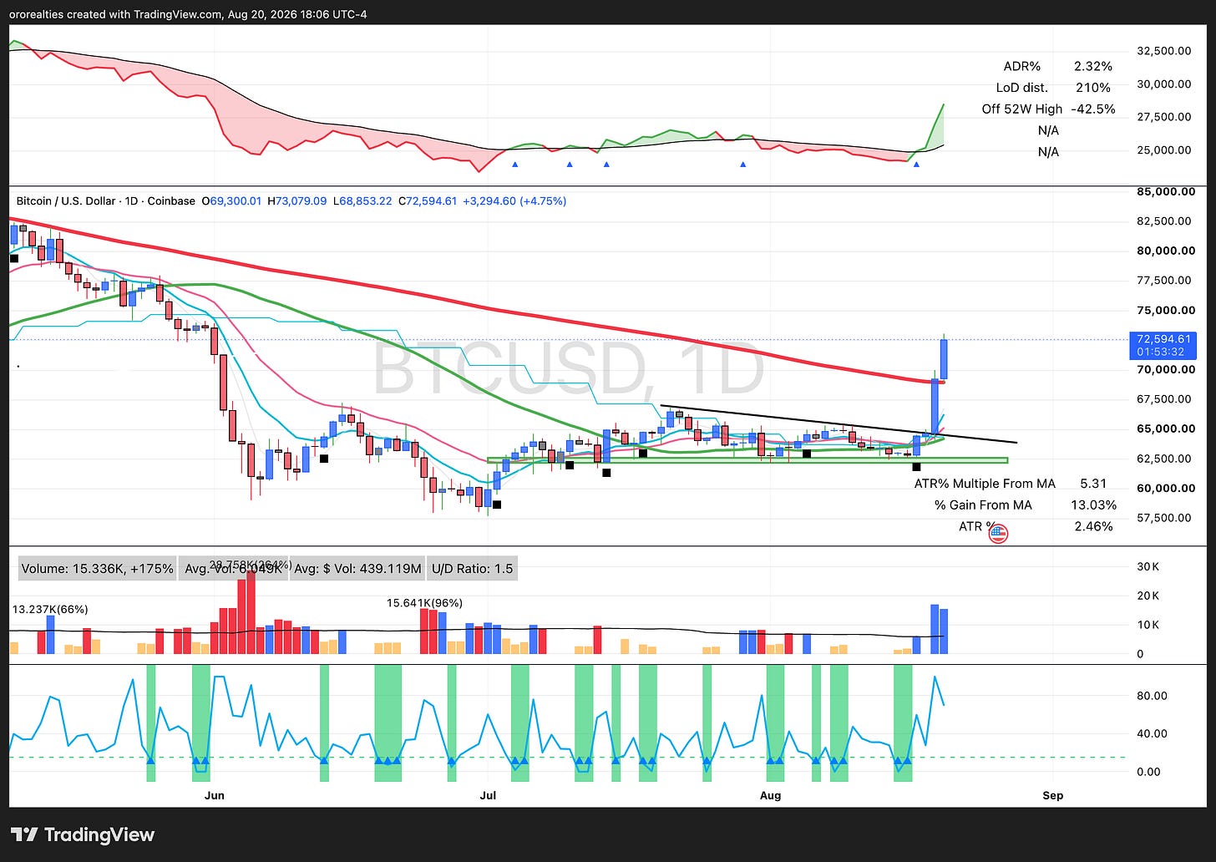1216x862 pixels.
Task: Click the U/D Ratio: 1.5 label
Action: pyautogui.click(x=472, y=569)
